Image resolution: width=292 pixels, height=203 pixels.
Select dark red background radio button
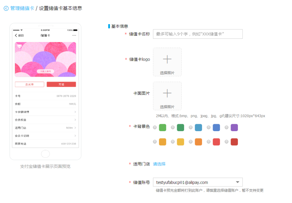pos(227,142)
